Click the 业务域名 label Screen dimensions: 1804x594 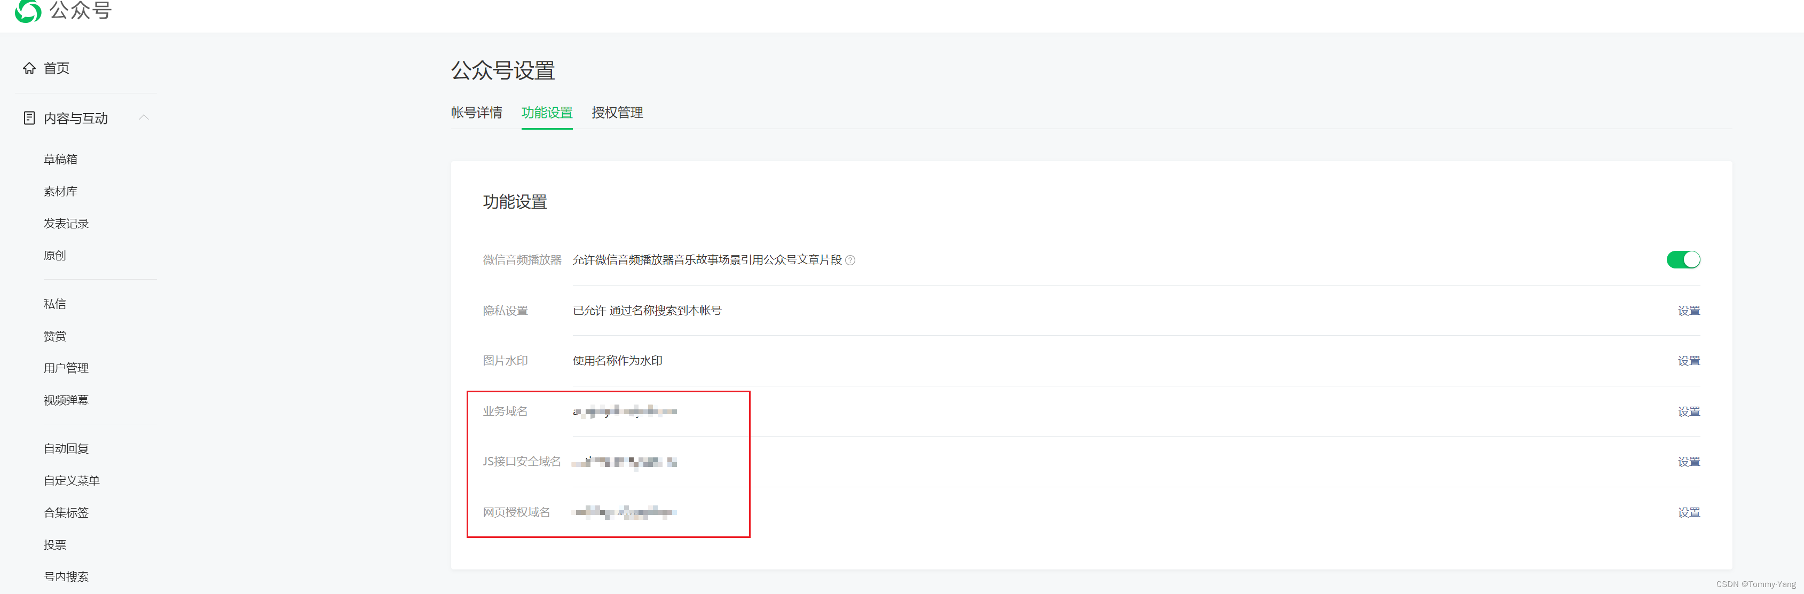tap(505, 411)
